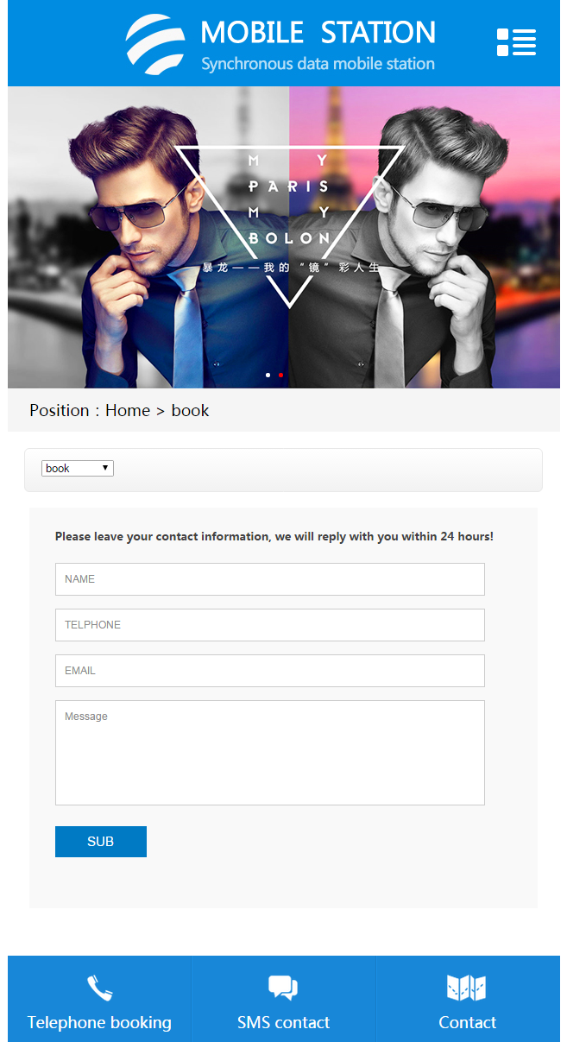Open the Telephone booking tab
Viewport: 567px width, 1042px height.
click(99, 999)
